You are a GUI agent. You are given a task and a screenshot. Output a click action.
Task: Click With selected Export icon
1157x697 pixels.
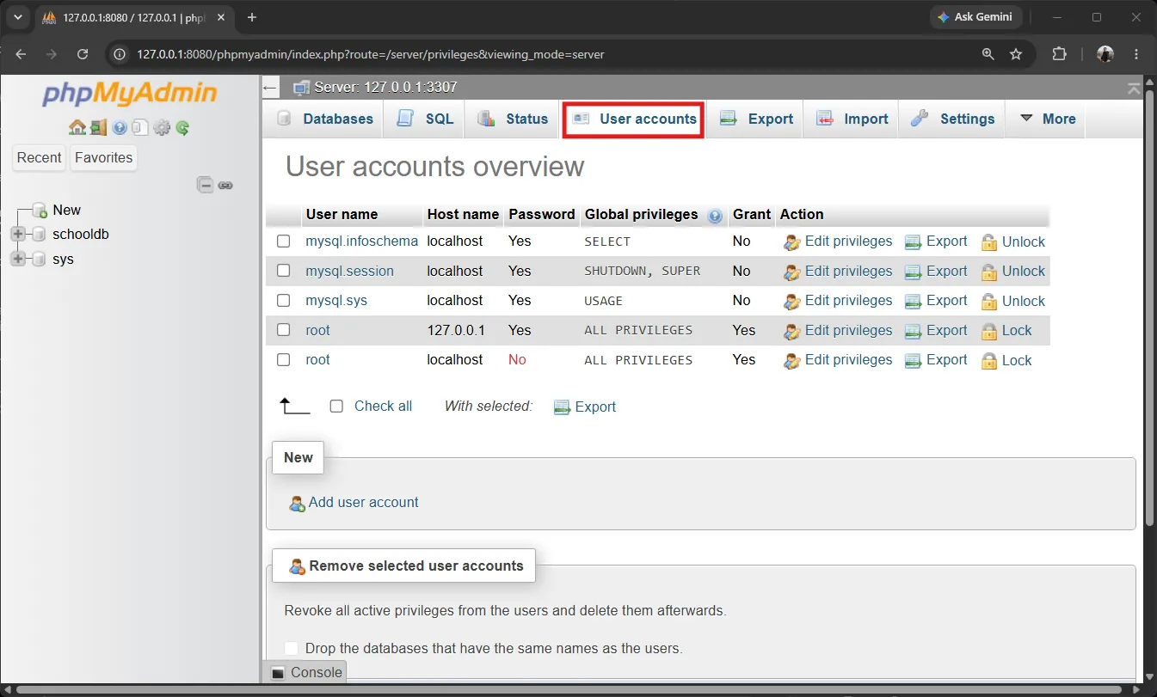pos(563,407)
